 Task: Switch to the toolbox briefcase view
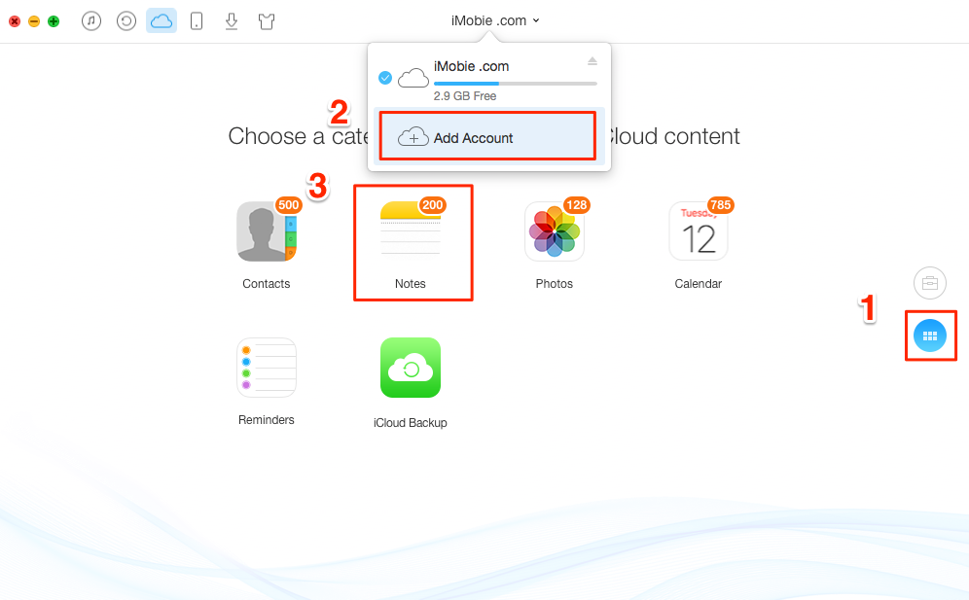(x=930, y=283)
